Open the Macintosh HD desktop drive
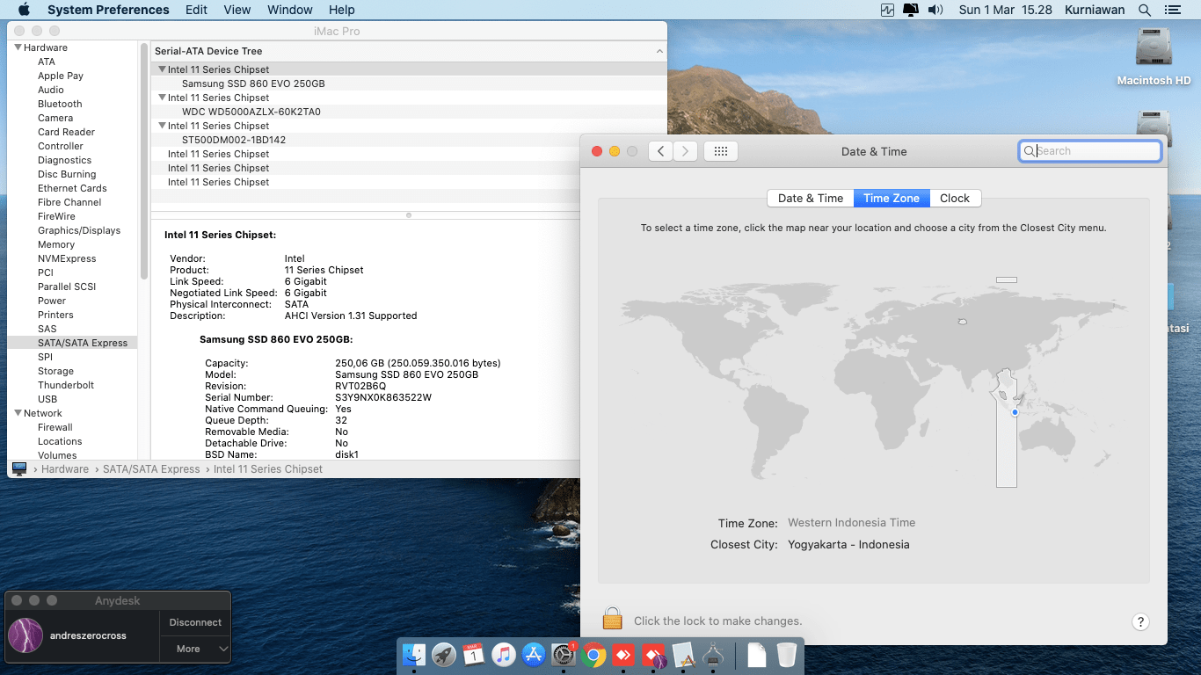Image resolution: width=1201 pixels, height=675 pixels. pyautogui.click(x=1154, y=49)
